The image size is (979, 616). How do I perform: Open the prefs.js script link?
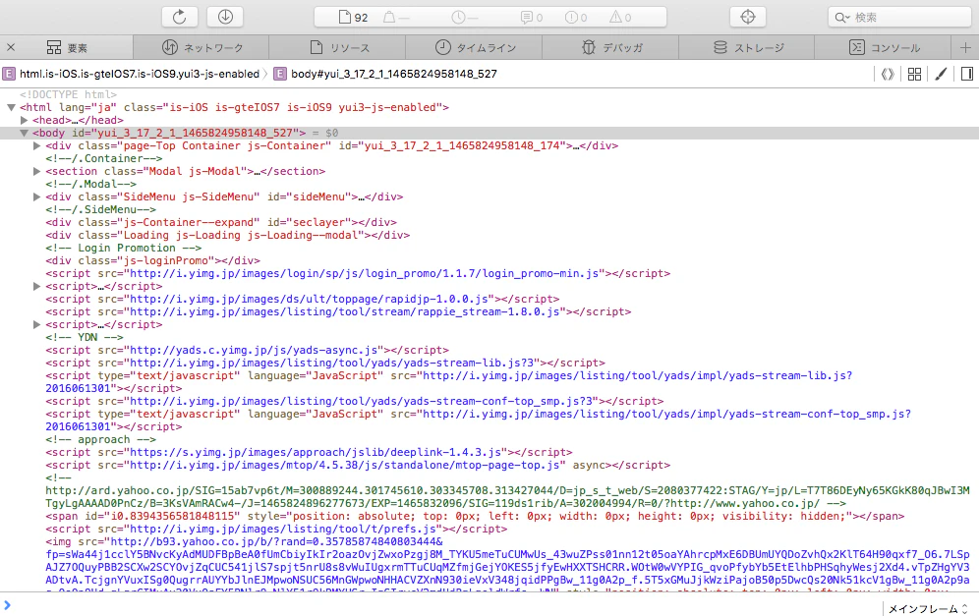tap(282, 530)
